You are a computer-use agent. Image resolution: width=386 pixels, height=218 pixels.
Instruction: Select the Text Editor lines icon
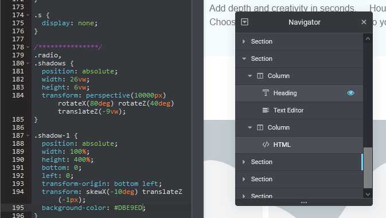tap(266, 110)
